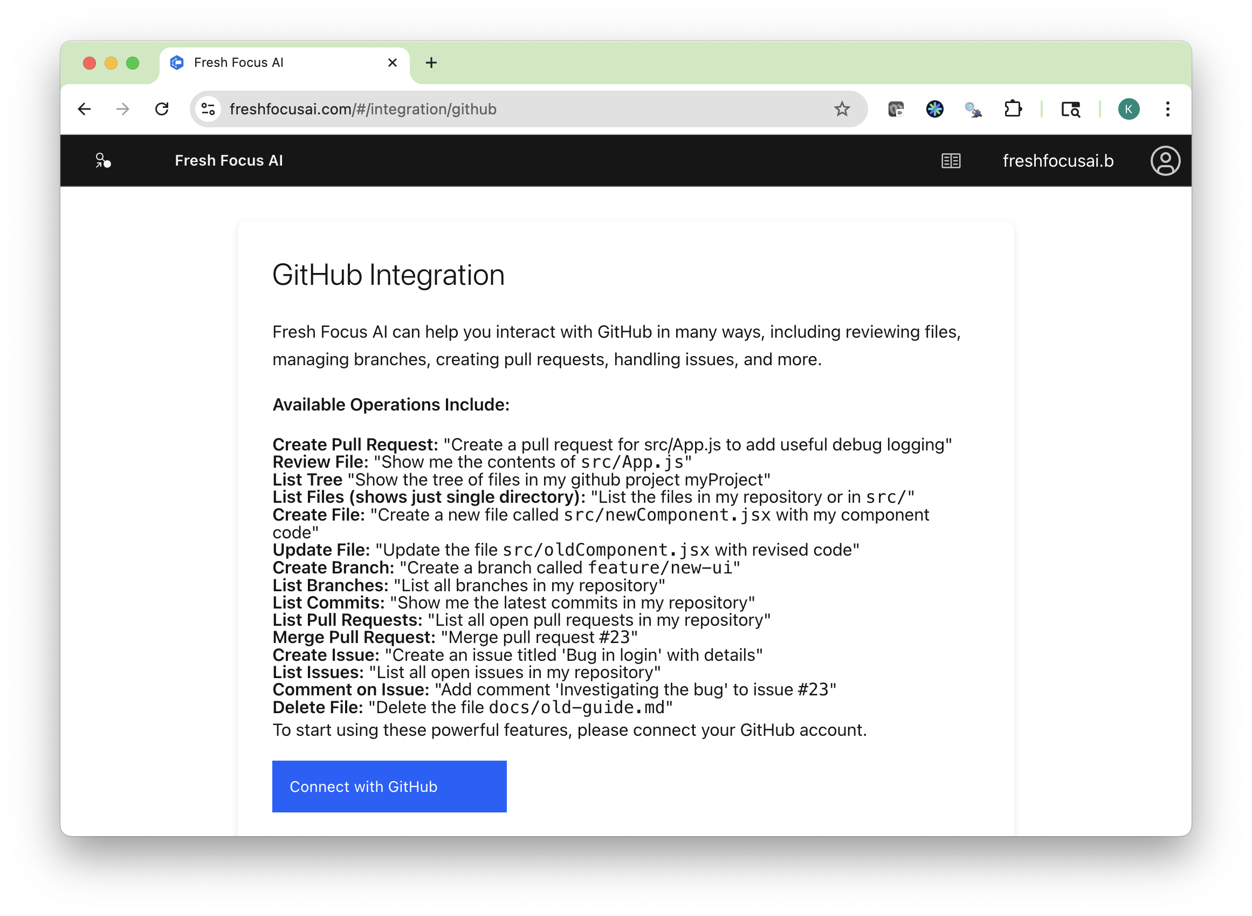
Task: Click the user profile icon in header
Action: 1166,161
